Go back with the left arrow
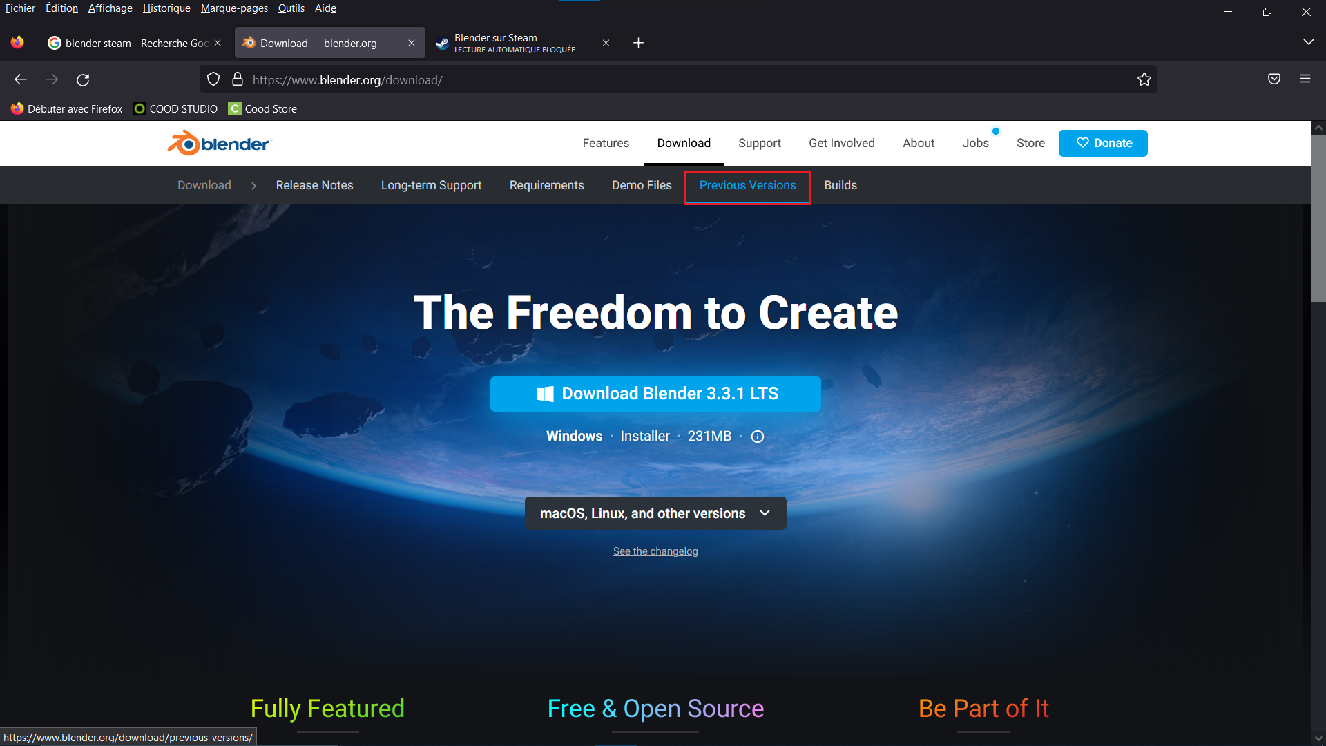This screenshot has width=1326, height=746. coord(21,79)
